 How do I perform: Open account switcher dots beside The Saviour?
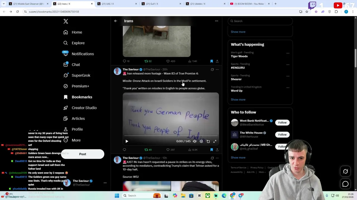[105, 183]
